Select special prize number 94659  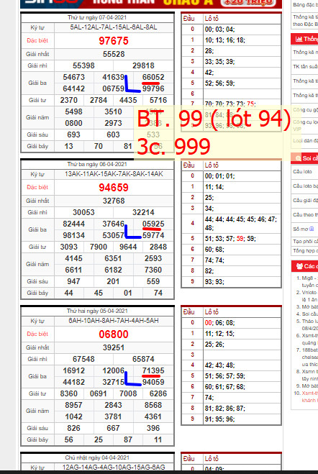[x=114, y=188]
